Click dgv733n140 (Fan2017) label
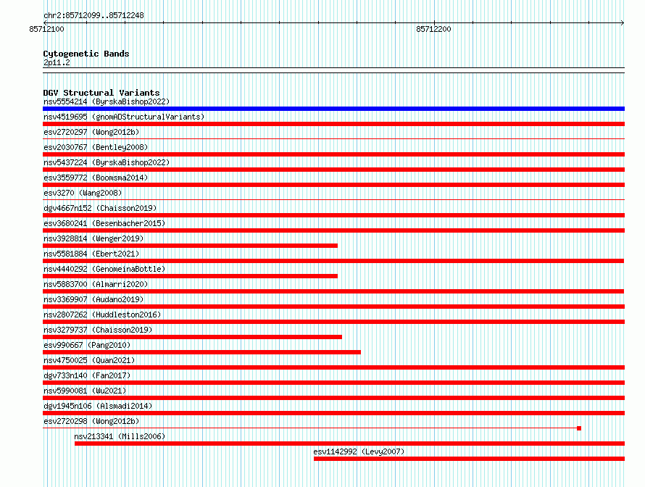Image resolution: width=645 pixels, height=487 pixels. (x=87, y=375)
